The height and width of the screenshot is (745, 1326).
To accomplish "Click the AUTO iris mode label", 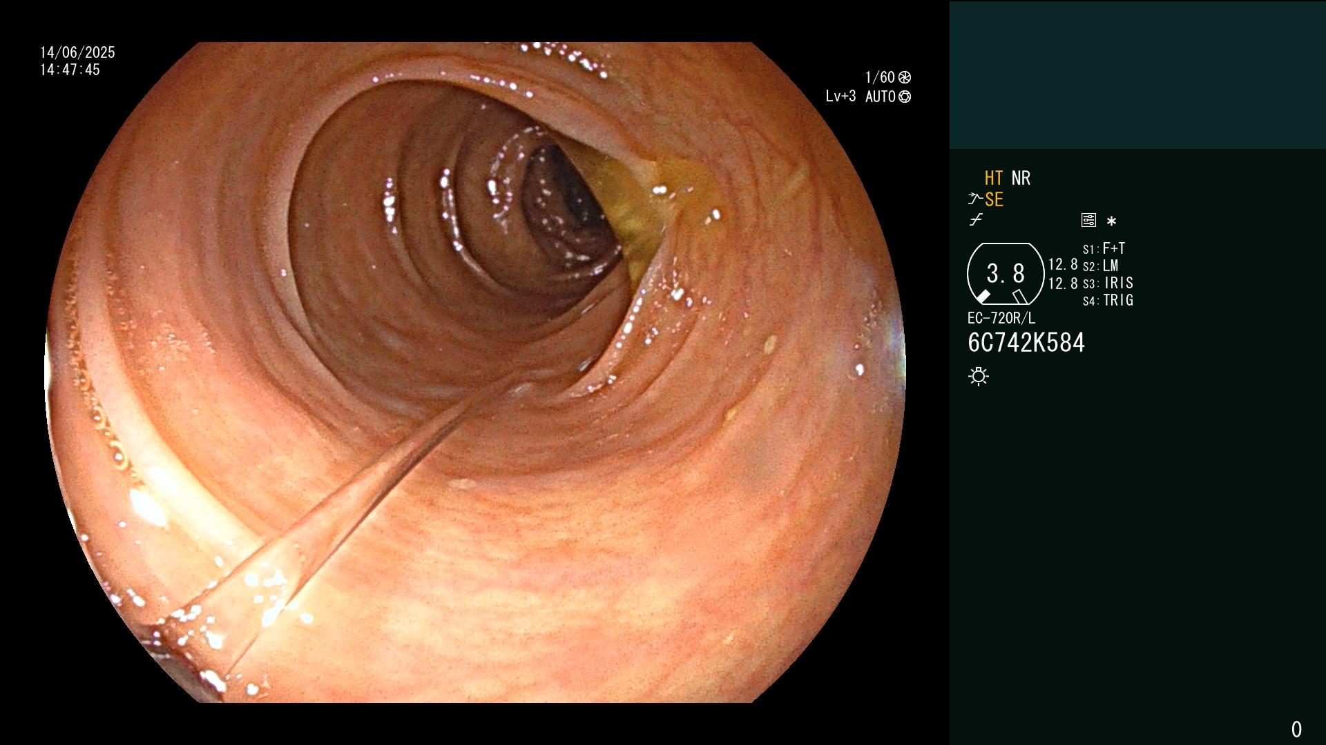I will (x=881, y=97).
